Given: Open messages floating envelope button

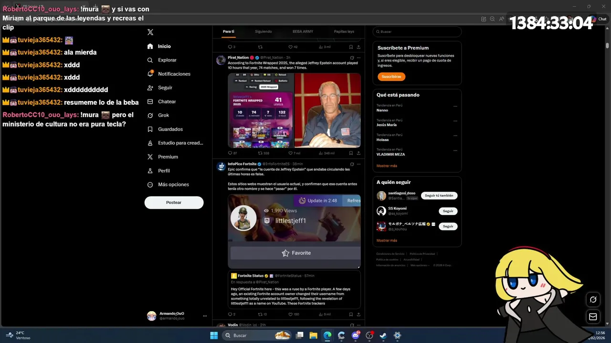Looking at the screenshot, I should (593, 317).
